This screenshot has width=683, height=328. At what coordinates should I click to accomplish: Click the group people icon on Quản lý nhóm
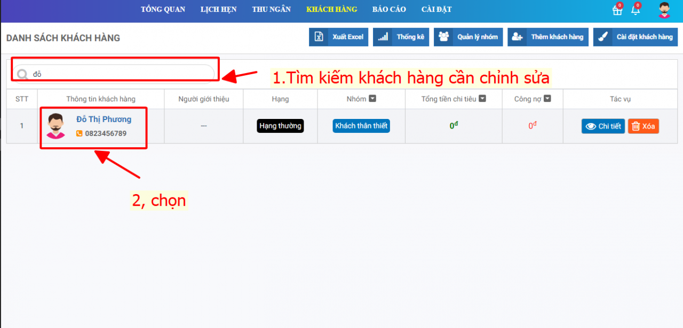[x=443, y=37]
